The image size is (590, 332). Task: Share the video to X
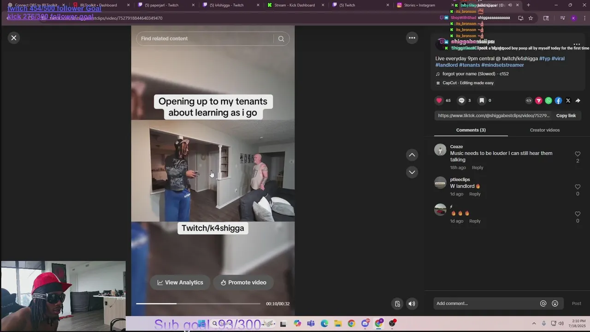pyautogui.click(x=568, y=101)
